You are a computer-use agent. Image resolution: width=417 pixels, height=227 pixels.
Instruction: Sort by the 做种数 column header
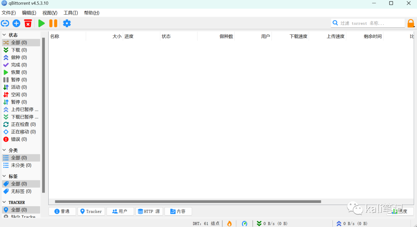pos(216,36)
